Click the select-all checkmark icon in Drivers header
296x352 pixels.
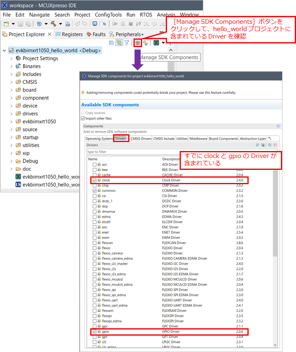point(258,145)
